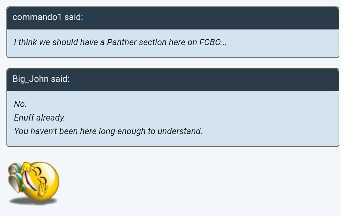The height and width of the screenshot is (216, 341).
Task: Click the "You haven't been here long enough" line
Action: tap(108, 131)
